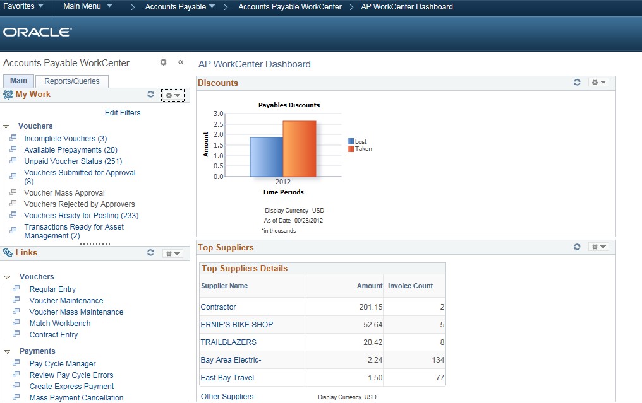This screenshot has height=403, width=642.
Task: Click the Supplier Name column header
Action: pos(224,286)
